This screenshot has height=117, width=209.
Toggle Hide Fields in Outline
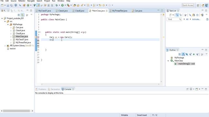(x=187, y=54)
